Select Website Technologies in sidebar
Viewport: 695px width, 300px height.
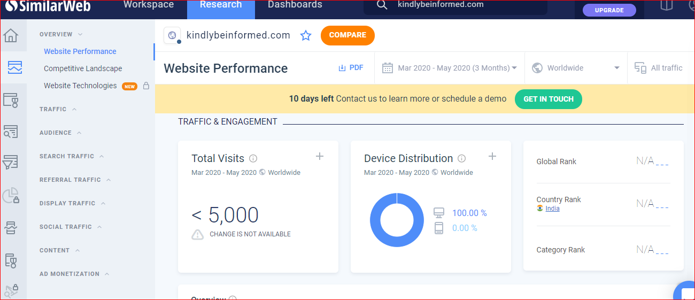80,86
